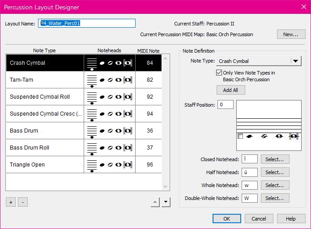Toggle Only View Note Types checkbox
Screen dimensions: 311x229
point(219,73)
